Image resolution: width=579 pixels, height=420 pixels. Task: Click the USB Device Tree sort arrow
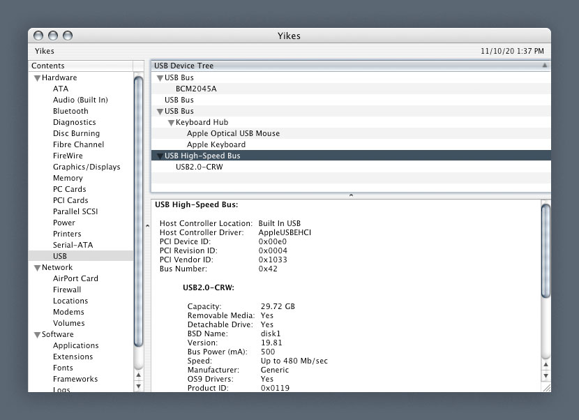pos(544,66)
